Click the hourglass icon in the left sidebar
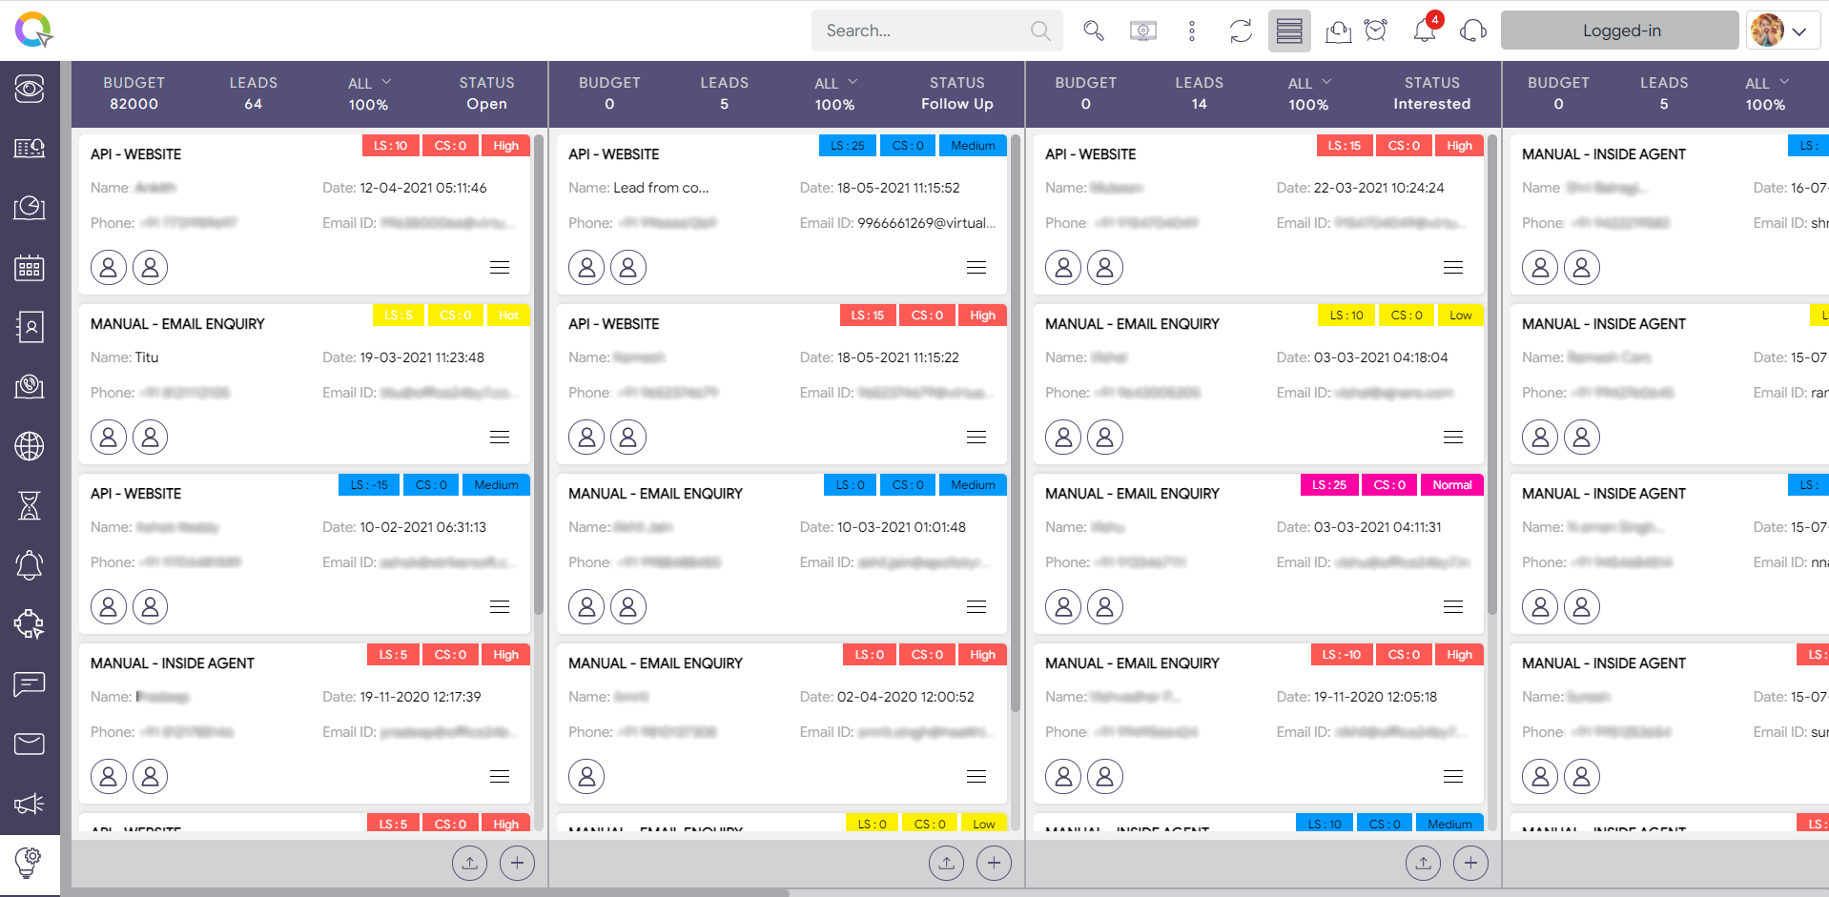The width and height of the screenshot is (1829, 897). pyautogui.click(x=29, y=505)
